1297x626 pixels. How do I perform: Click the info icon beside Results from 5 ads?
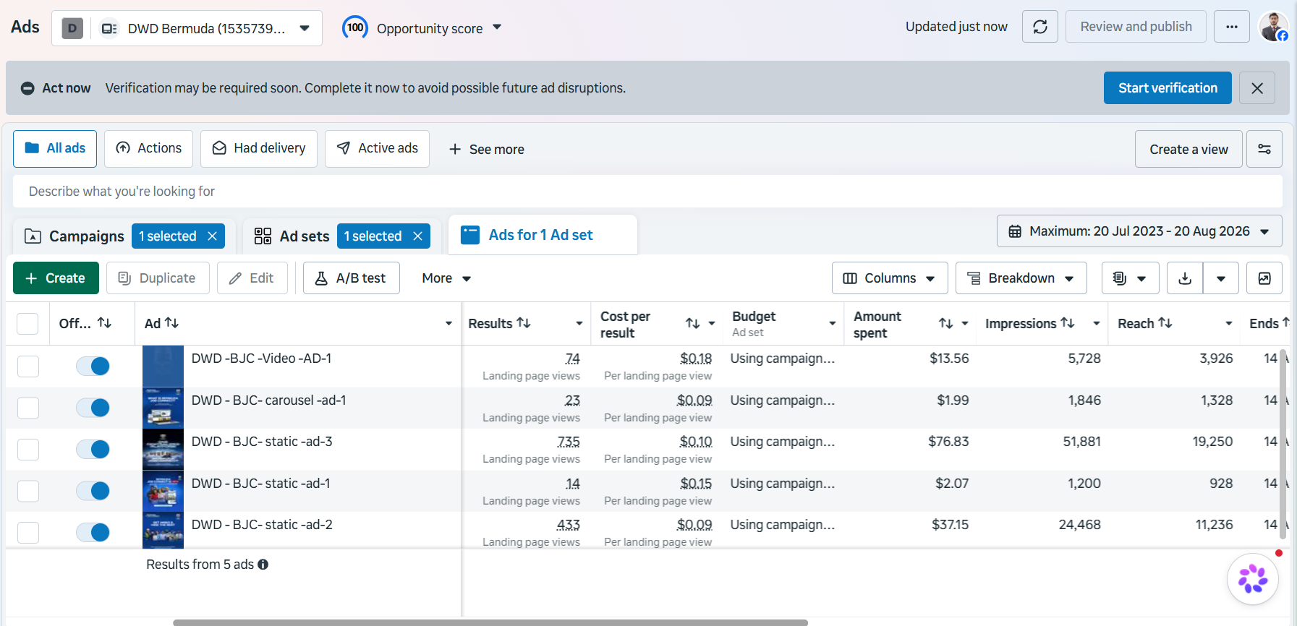click(263, 565)
